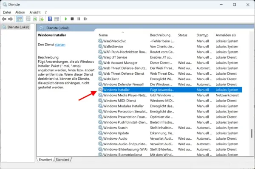Viewport: 255px width, 169px height.
Task: Click '<Fehler beim L...' description of WaaSMedicSvc
Action: 162,41
